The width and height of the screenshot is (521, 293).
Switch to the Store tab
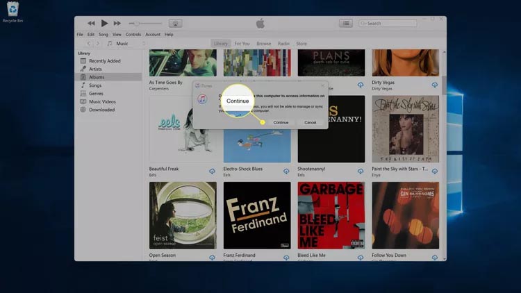(x=301, y=44)
